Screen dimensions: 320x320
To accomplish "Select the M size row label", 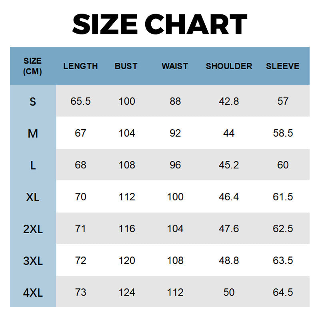I will [x=33, y=133].
